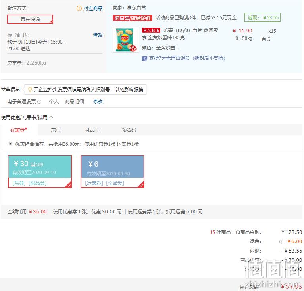This screenshot has width=304, height=291.
Task: Click the 京东超市 red tag icon
Action: click(151, 30)
